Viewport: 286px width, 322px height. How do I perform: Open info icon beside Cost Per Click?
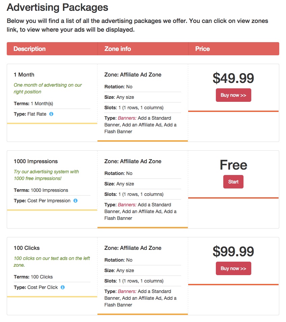(63, 287)
